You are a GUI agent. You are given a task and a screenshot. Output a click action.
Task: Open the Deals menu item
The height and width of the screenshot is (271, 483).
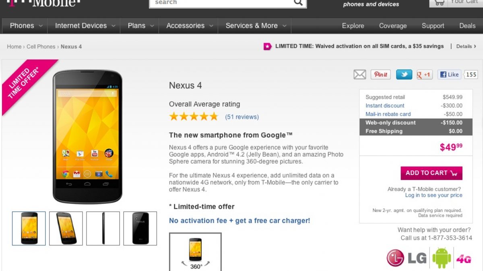point(467,26)
